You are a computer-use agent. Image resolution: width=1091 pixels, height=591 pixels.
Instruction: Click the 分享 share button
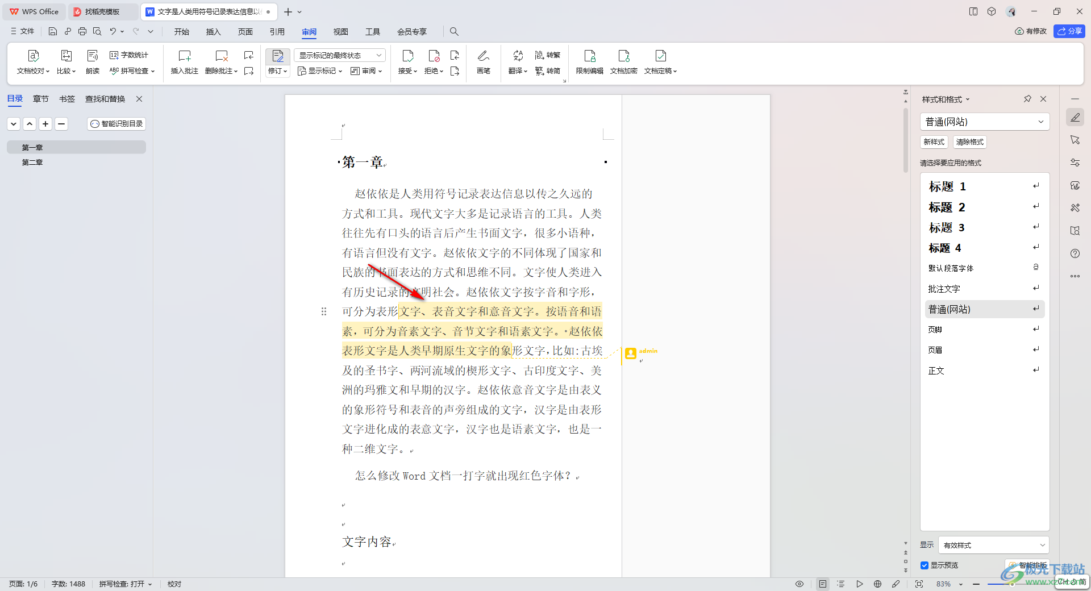coord(1069,31)
